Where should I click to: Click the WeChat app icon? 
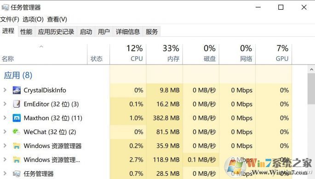tap(17, 132)
